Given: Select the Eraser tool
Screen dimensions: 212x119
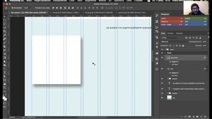Looking at the screenshot, I should 4,54.
